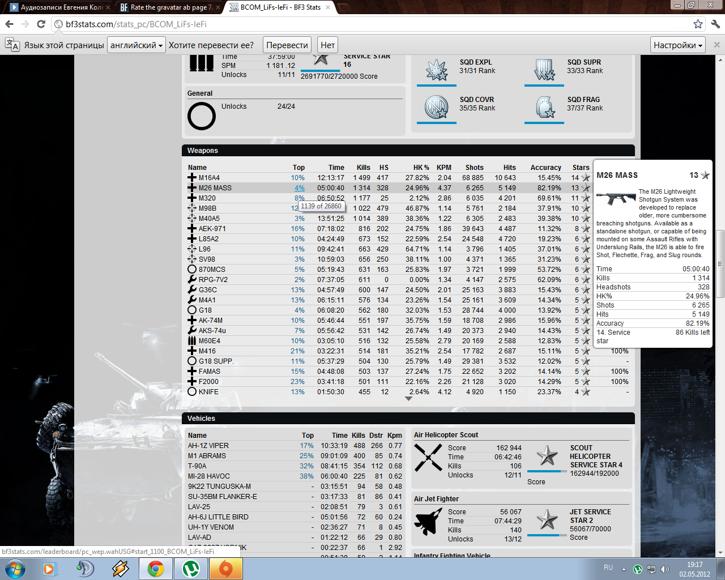
Task: Click the Air Jet Fighter silhouette icon
Action: pos(428,521)
